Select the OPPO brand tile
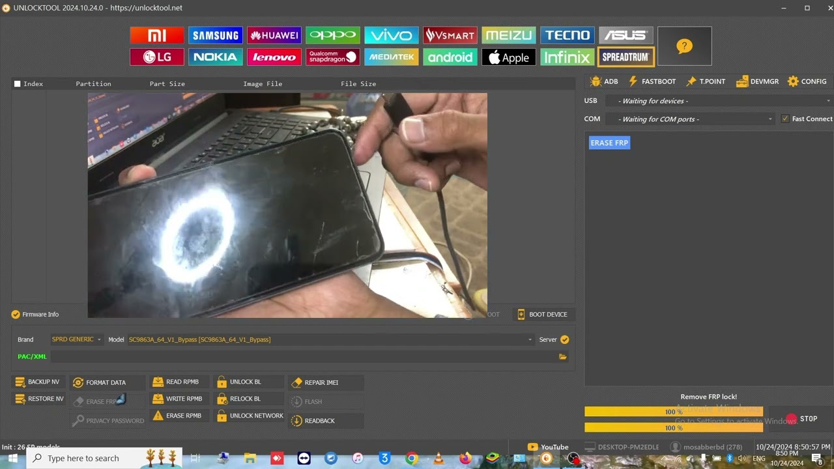 (333, 35)
